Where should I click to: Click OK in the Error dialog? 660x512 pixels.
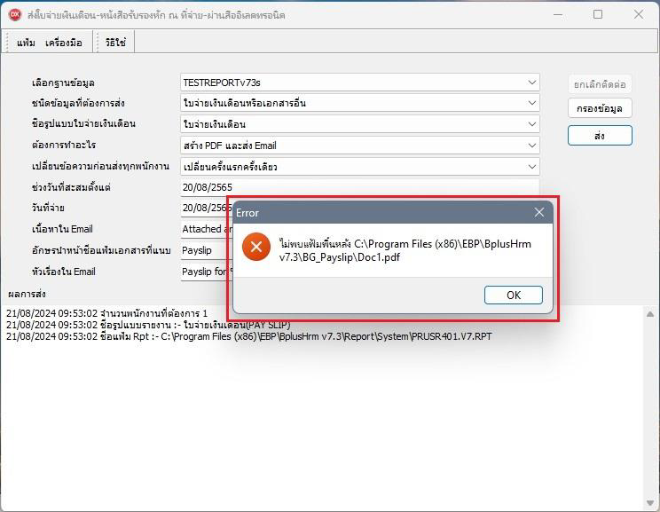(x=514, y=295)
